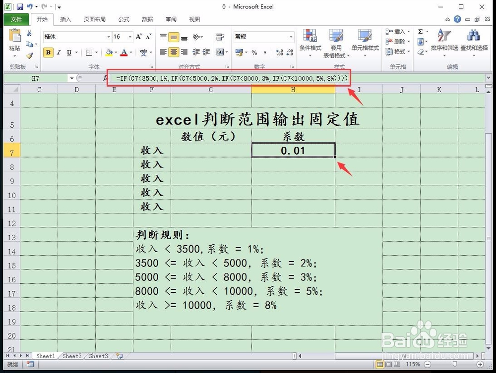Select cell H7 showing 0.01
Screen dimensions: 496x373
pyautogui.click(x=293, y=150)
